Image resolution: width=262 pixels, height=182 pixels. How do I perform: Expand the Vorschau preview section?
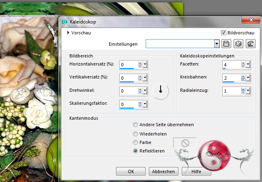69,33
